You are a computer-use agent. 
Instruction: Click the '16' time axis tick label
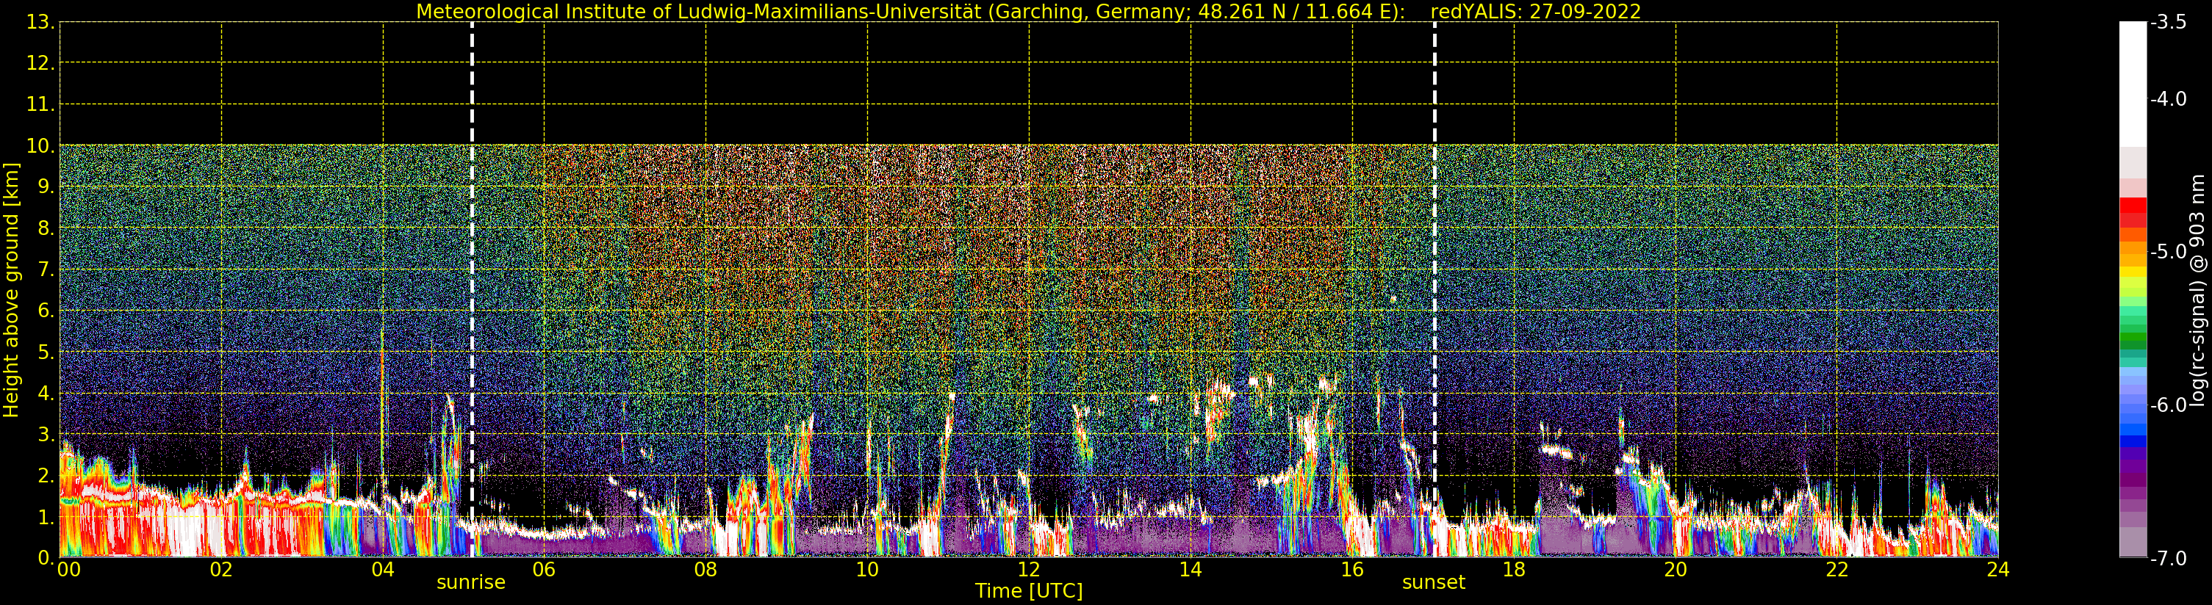pos(1351,570)
